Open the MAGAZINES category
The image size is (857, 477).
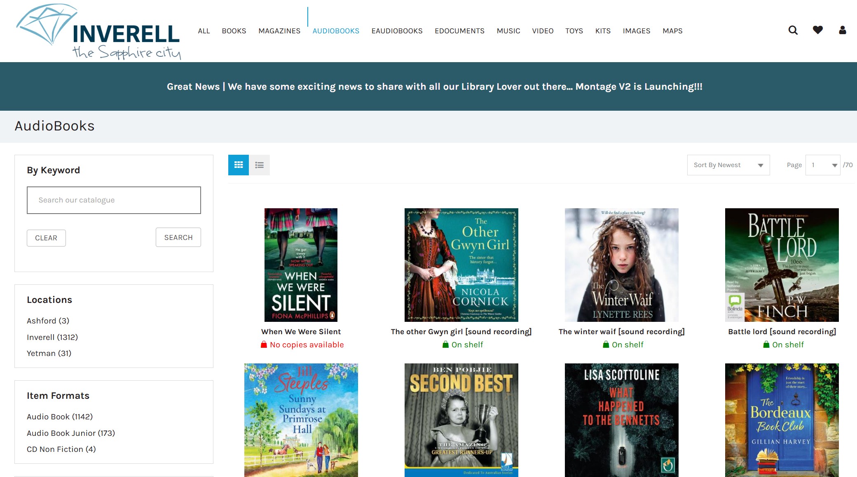[279, 31]
